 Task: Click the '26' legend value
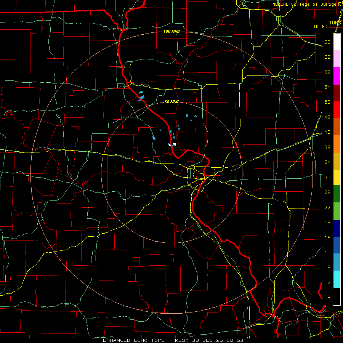click(327, 192)
